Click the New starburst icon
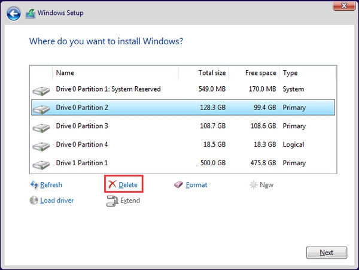Image resolution: width=359 pixels, height=270 pixels. click(254, 184)
